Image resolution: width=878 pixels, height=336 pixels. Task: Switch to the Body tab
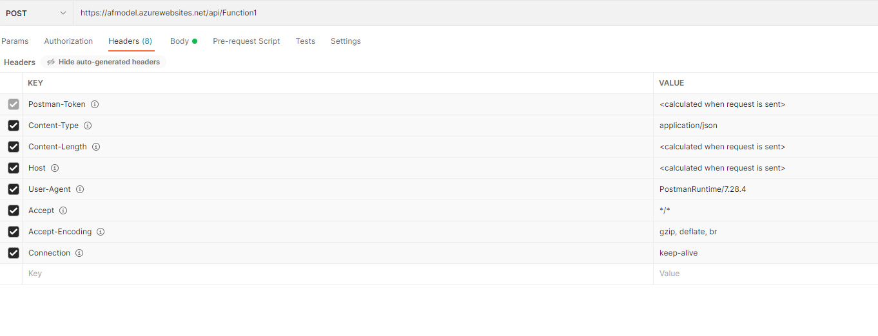click(x=180, y=41)
